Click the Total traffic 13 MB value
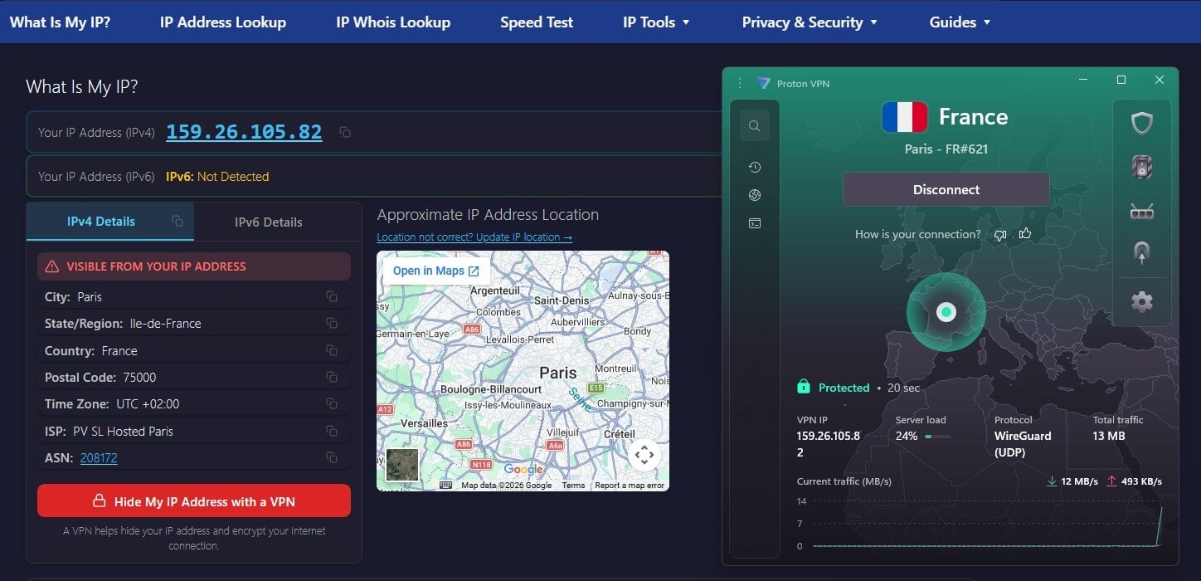 (1109, 436)
